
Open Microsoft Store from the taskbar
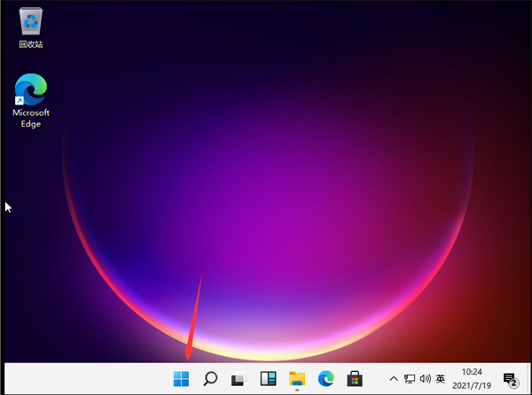355,379
